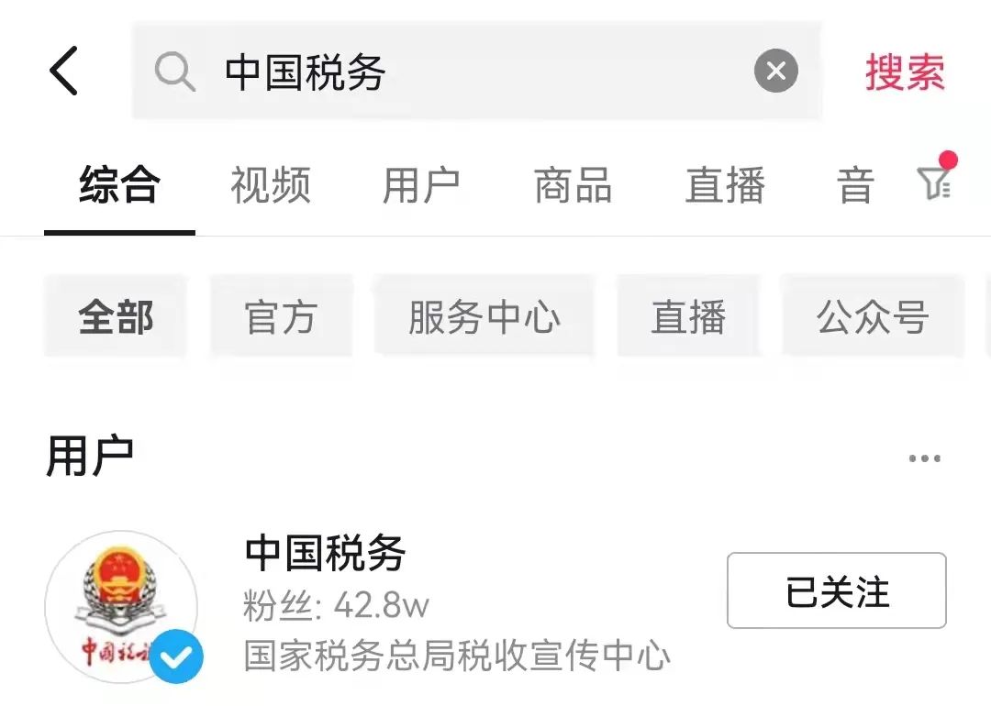
Task: Select the 全部 filter chip
Action: 116,316
